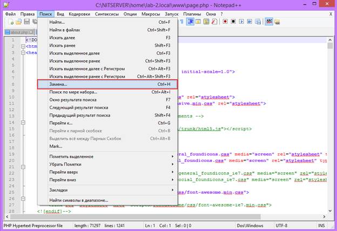Toggle the Show All Characters pilcrow icon
Viewport: 337px width, 231px height.
click(182, 22)
